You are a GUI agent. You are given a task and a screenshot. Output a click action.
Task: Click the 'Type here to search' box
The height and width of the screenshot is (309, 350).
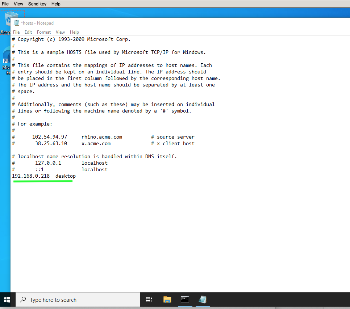coord(78,300)
